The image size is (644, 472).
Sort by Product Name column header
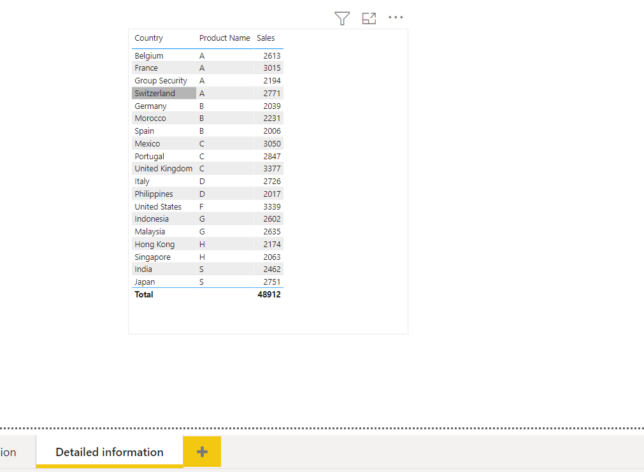(x=225, y=38)
